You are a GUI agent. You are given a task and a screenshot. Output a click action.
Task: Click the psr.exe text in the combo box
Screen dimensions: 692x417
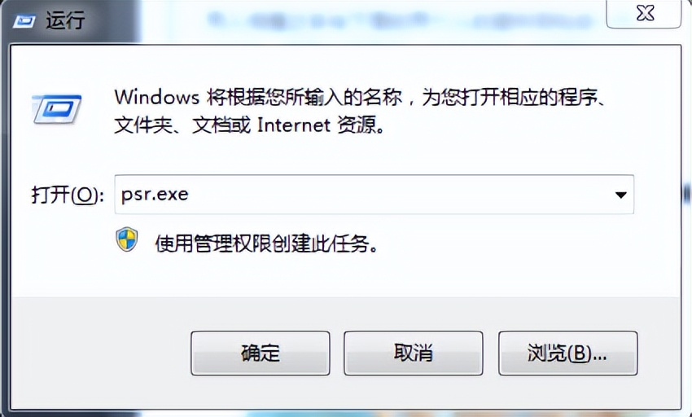click(x=155, y=195)
